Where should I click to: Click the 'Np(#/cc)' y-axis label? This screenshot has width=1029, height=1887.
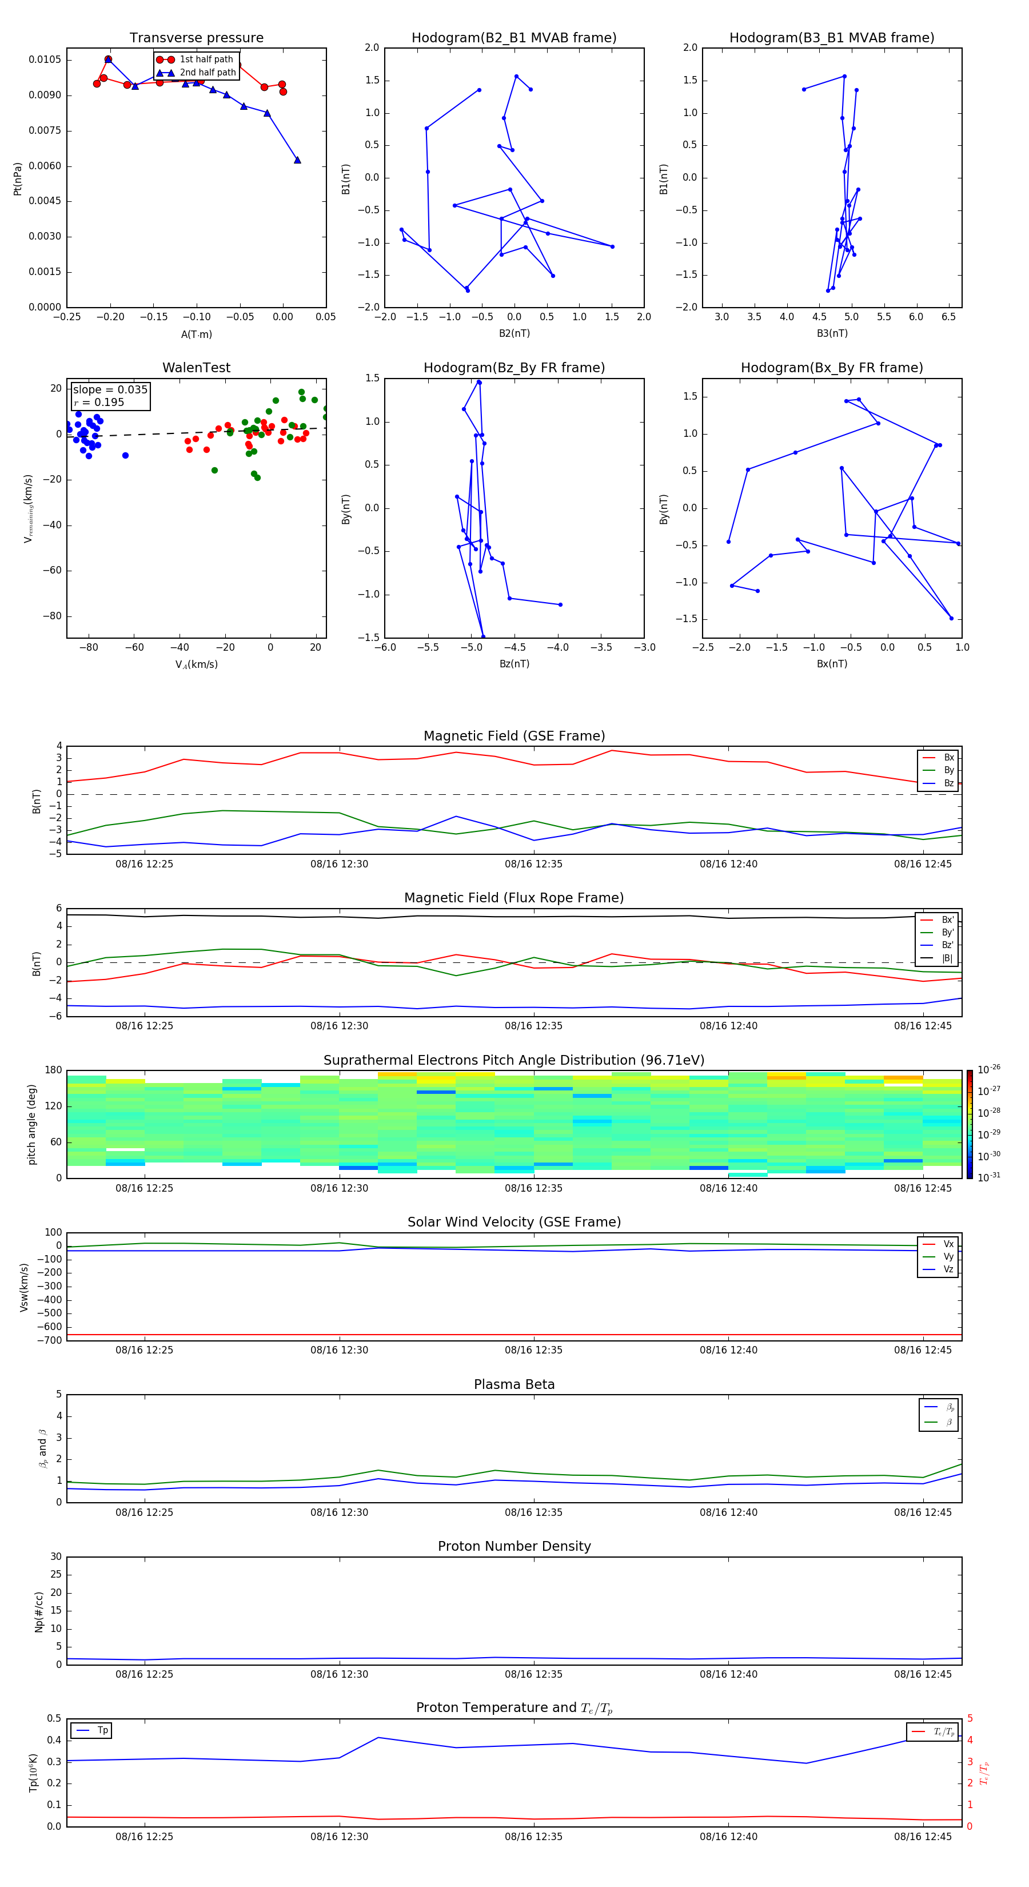tap(39, 1611)
